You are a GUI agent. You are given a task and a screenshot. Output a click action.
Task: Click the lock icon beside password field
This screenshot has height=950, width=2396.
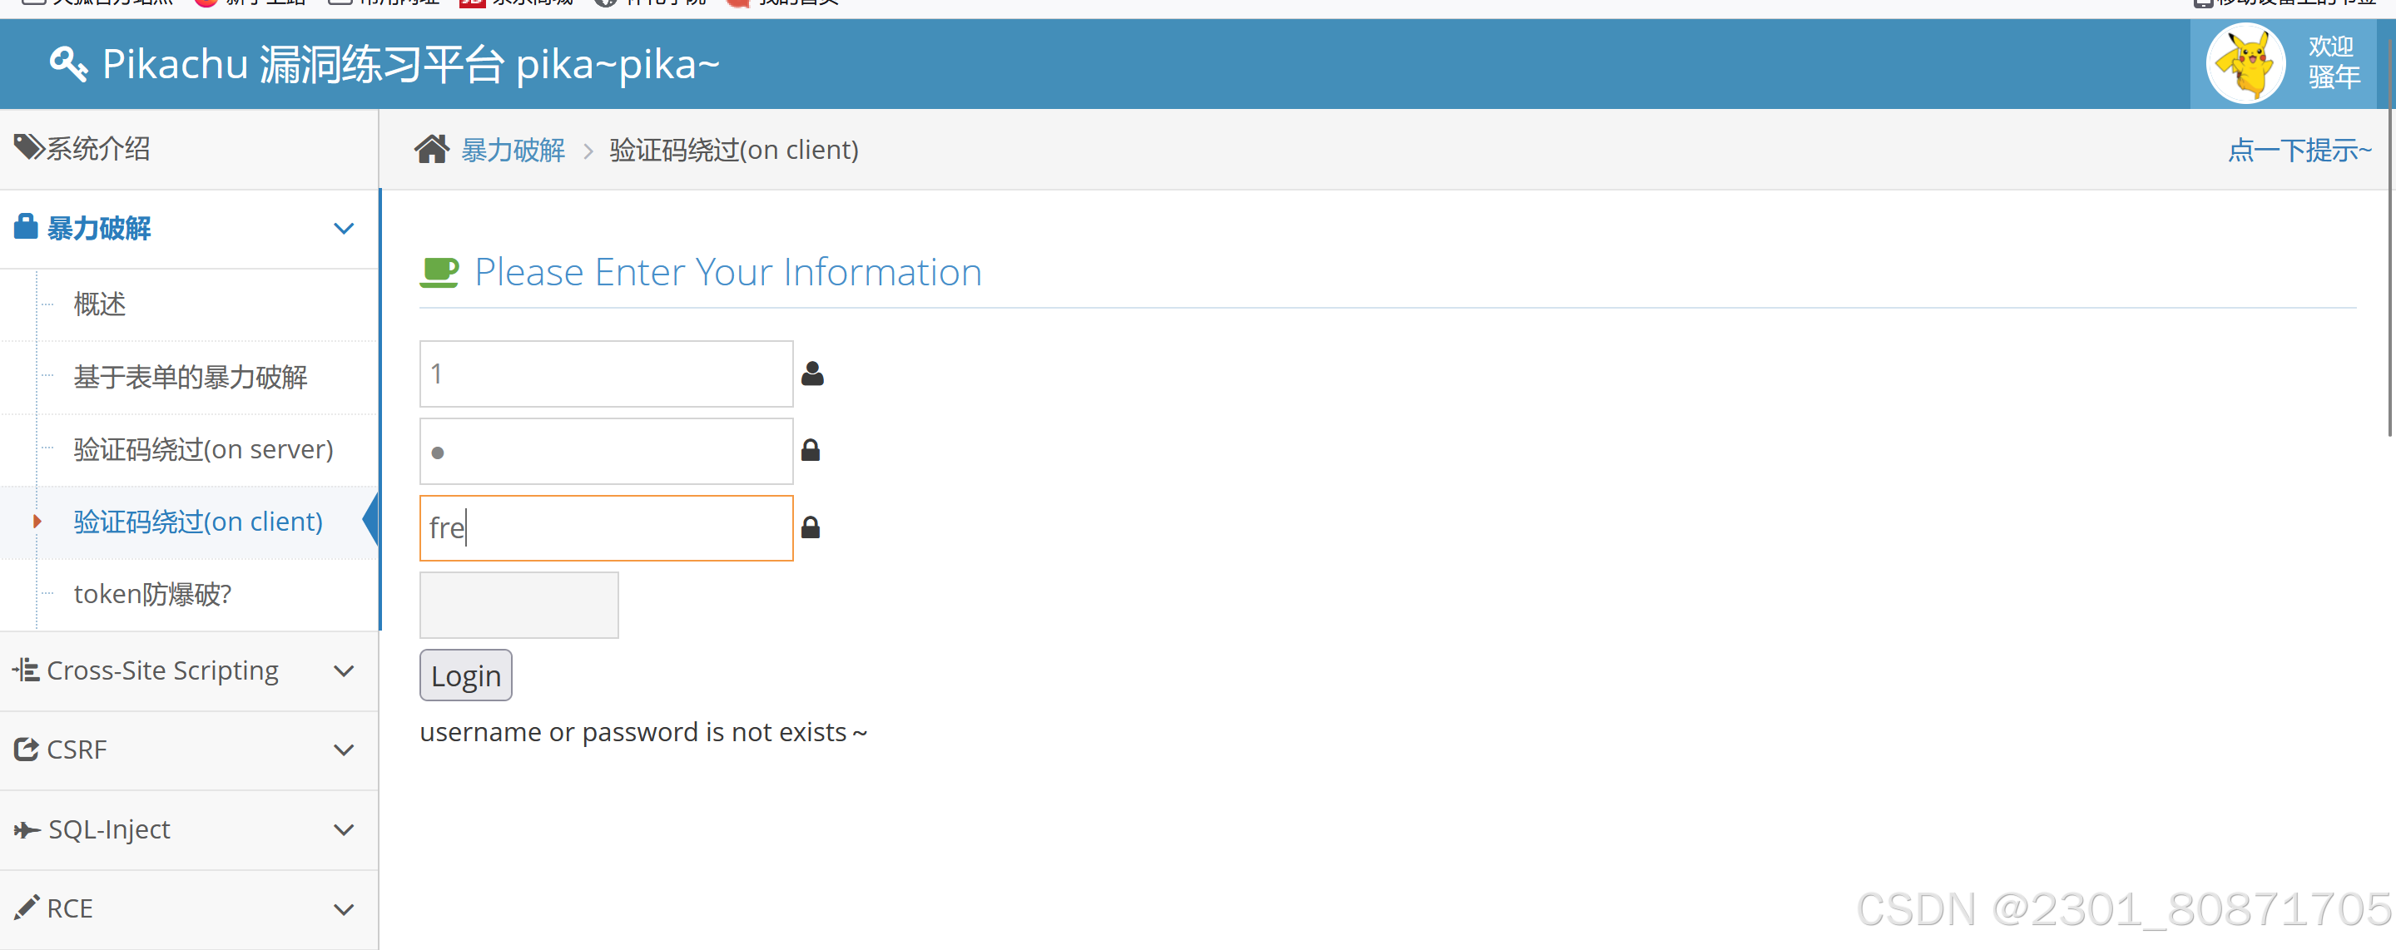[810, 451]
